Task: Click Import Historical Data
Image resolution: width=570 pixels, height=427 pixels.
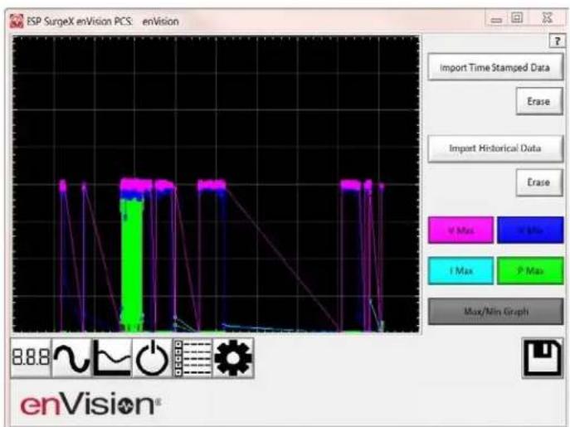Action: click(495, 148)
